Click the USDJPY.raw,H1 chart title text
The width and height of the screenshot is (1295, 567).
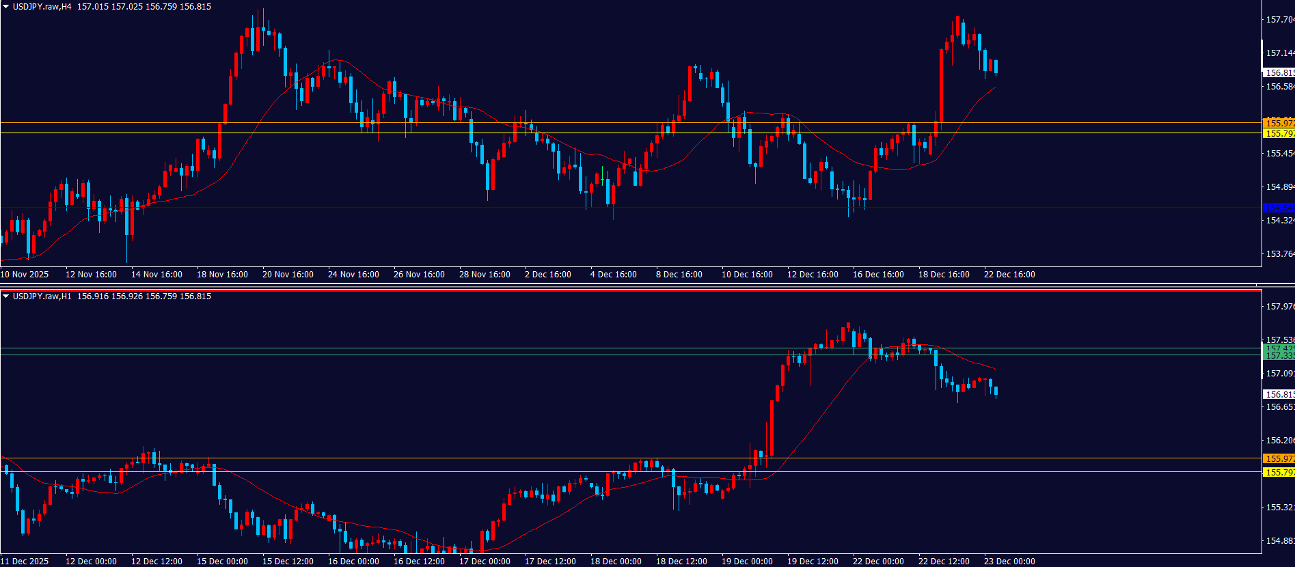click(42, 296)
